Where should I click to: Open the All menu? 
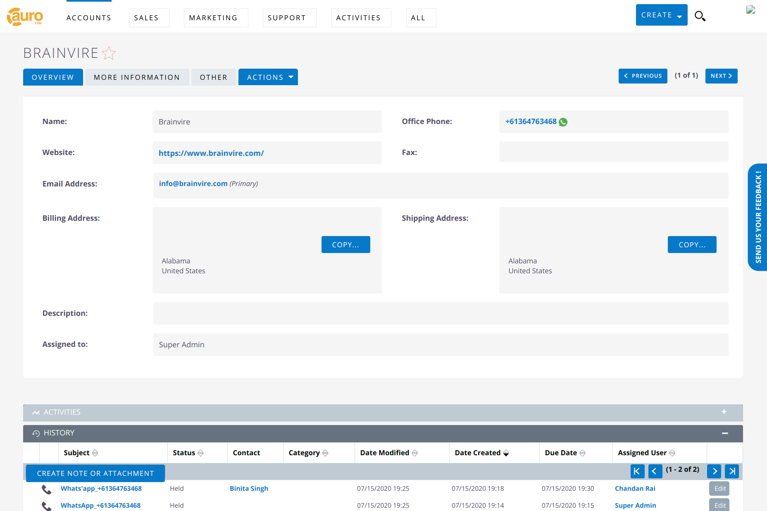(x=421, y=18)
